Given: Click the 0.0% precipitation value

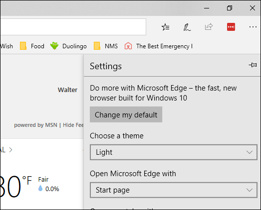Looking at the screenshot, I should [x=52, y=189].
